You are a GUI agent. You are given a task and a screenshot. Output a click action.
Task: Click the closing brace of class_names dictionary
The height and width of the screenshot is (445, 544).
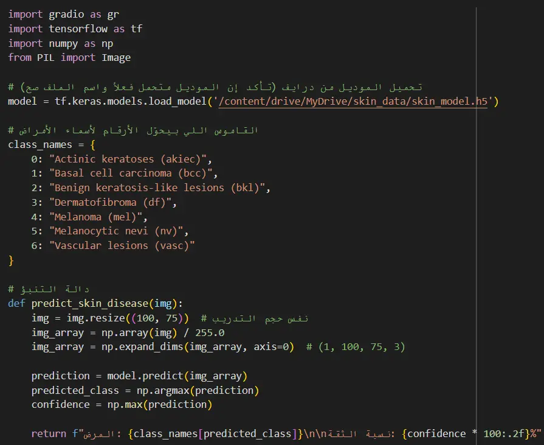pos(11,261)
